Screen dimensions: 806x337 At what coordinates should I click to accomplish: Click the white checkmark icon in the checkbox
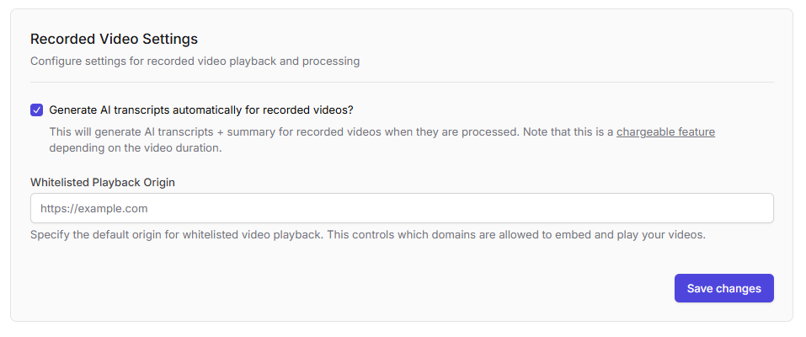pyautogui.click(x=36, y=110)
